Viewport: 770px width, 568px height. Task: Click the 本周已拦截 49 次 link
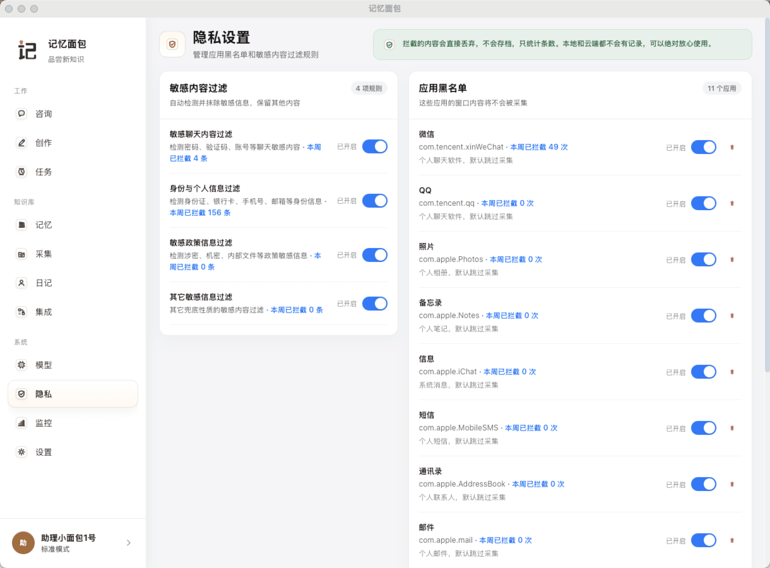(x=539, y=147)
